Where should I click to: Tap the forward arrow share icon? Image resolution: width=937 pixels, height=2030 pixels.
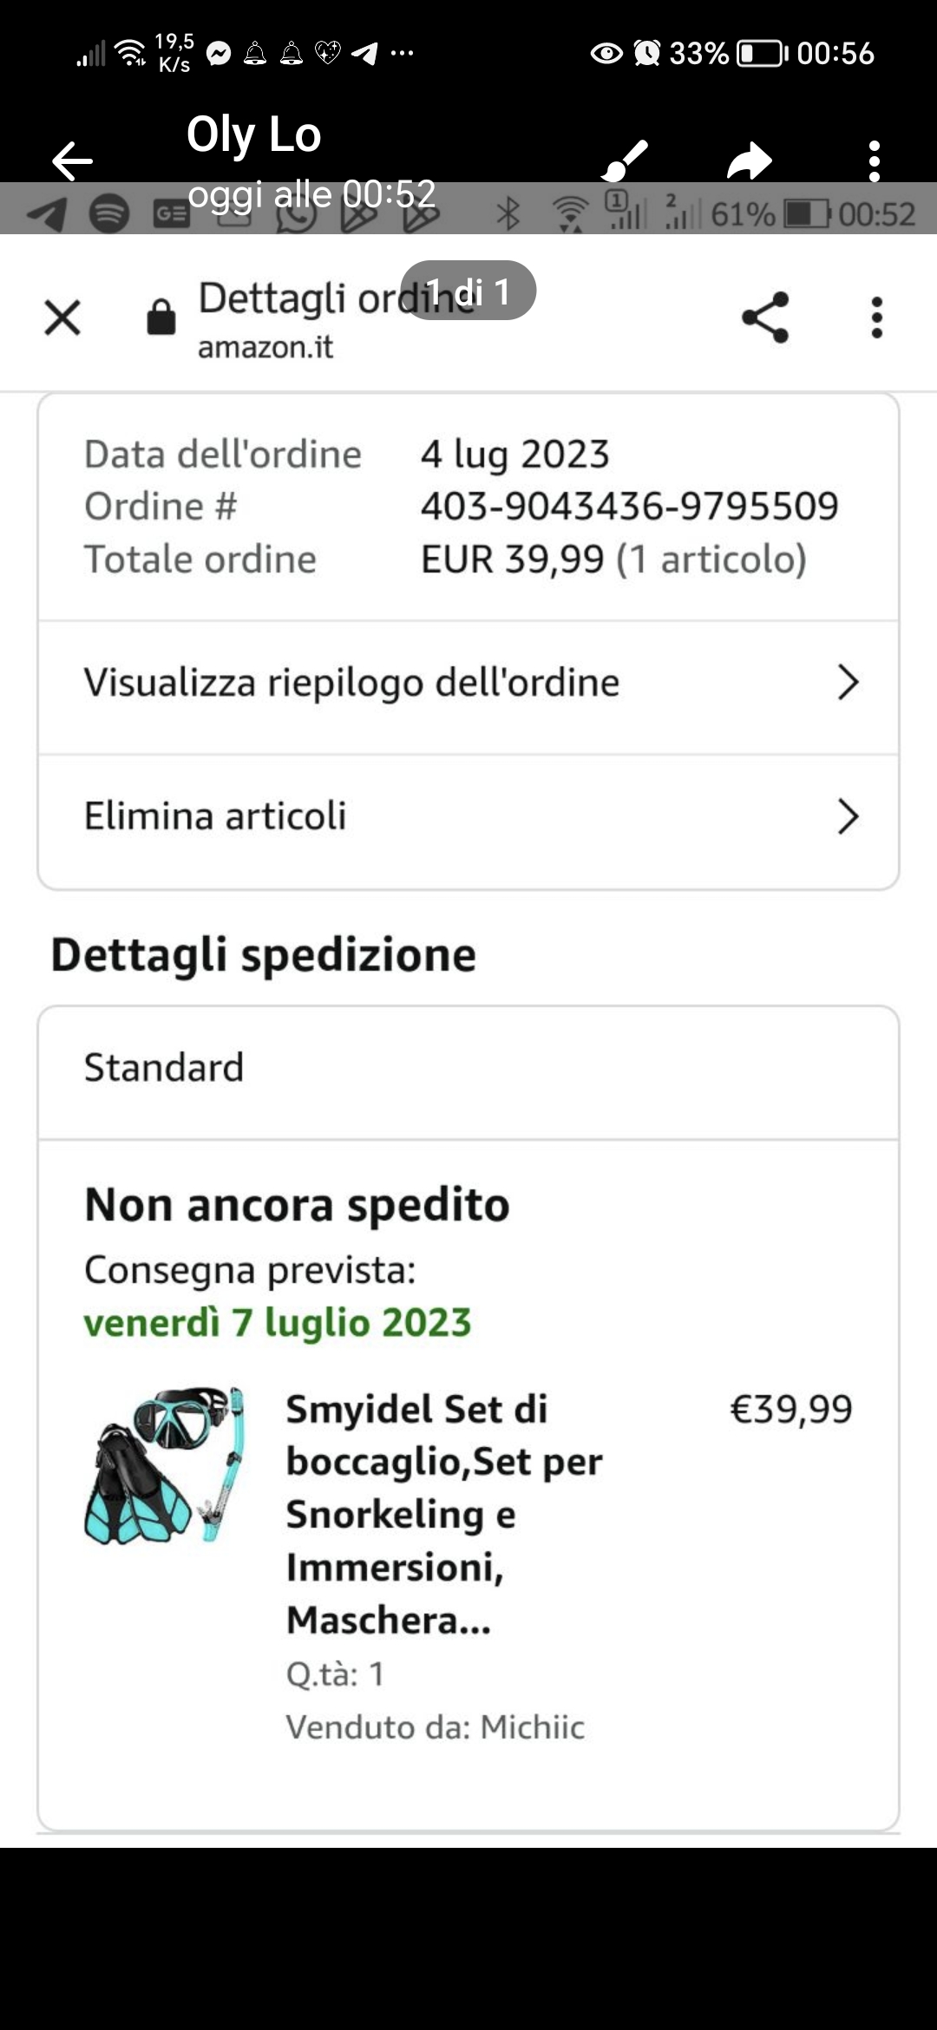pyautogui.click(x=750, y=160)
